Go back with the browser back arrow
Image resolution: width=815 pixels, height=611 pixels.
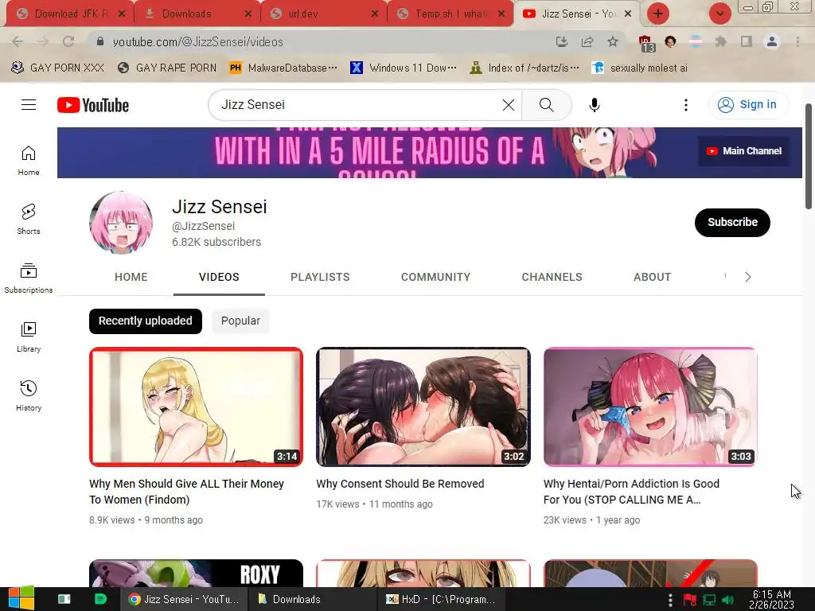(x=18, y=41)
